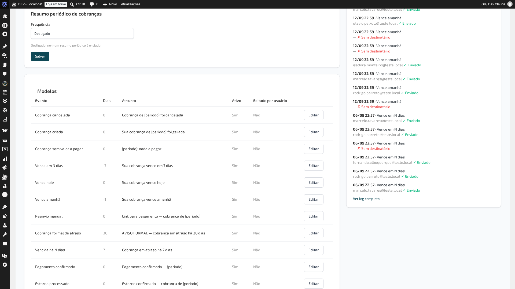Open Comments bubble in the sidebar
This screenshot has height=289, width=515.
point(5,74)
